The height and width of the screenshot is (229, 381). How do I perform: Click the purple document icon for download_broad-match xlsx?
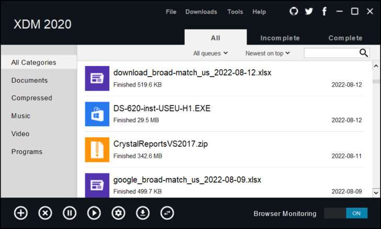(x=97, y=79)
